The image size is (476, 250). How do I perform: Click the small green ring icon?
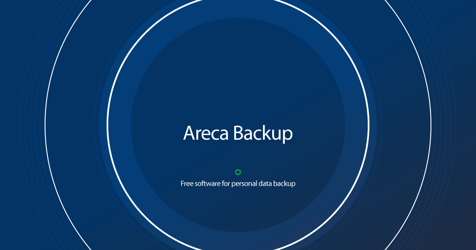[x=238, y=172]
